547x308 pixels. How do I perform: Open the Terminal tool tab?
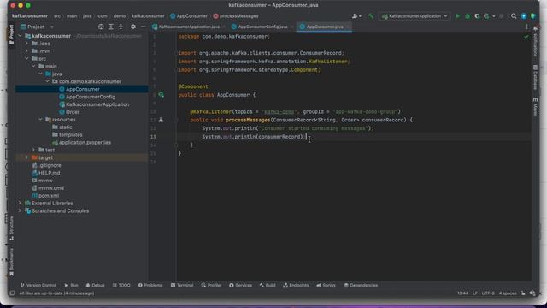tap(182, 285)
